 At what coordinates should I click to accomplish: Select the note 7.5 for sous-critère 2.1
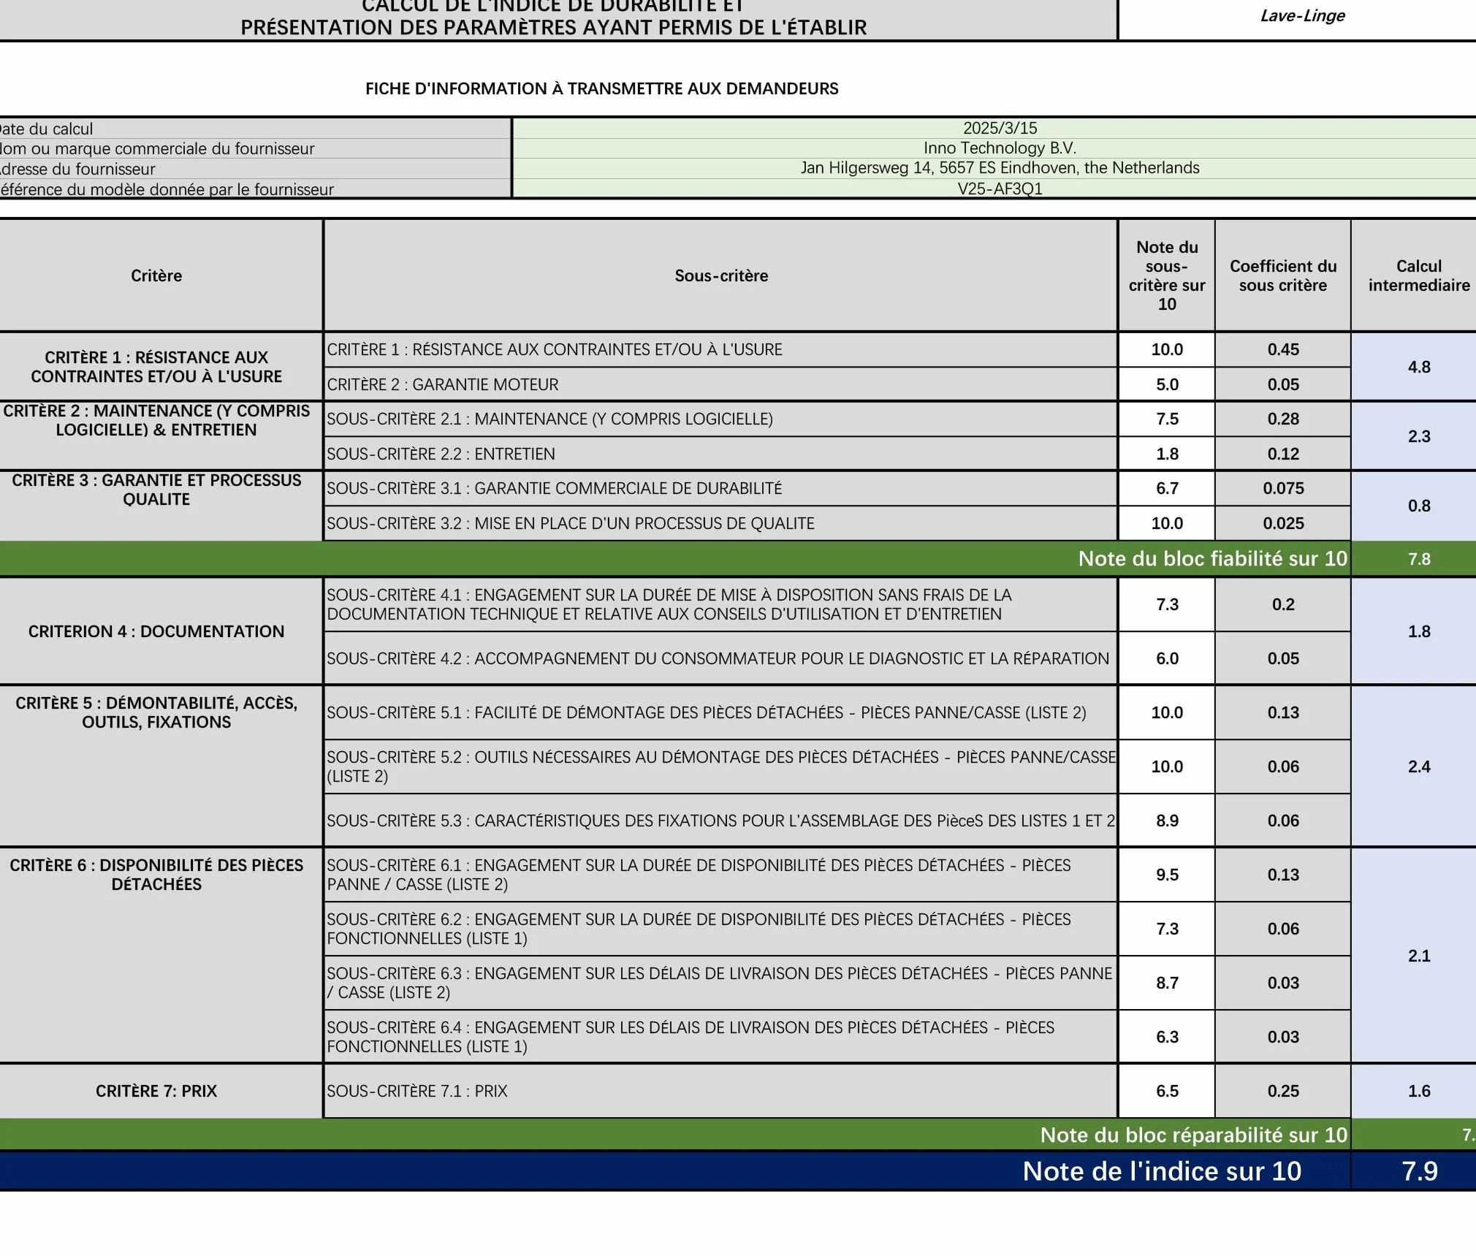point(1167,419)
